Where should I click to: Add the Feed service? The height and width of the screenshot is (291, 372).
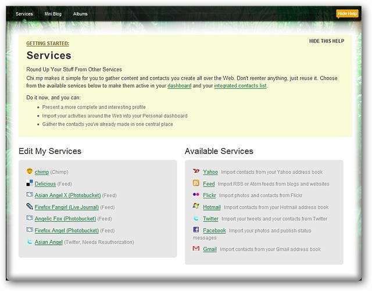click(x=209, y=184)
